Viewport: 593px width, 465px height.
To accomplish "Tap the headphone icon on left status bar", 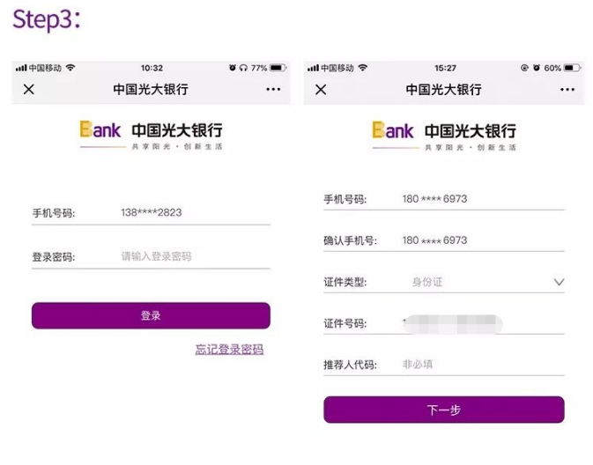I will pos(243,68).
